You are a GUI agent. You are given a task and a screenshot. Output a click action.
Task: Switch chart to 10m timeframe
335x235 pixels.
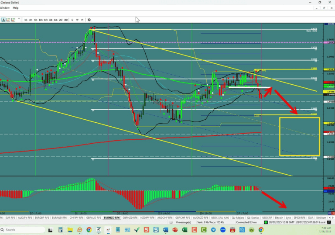(41, 20)
